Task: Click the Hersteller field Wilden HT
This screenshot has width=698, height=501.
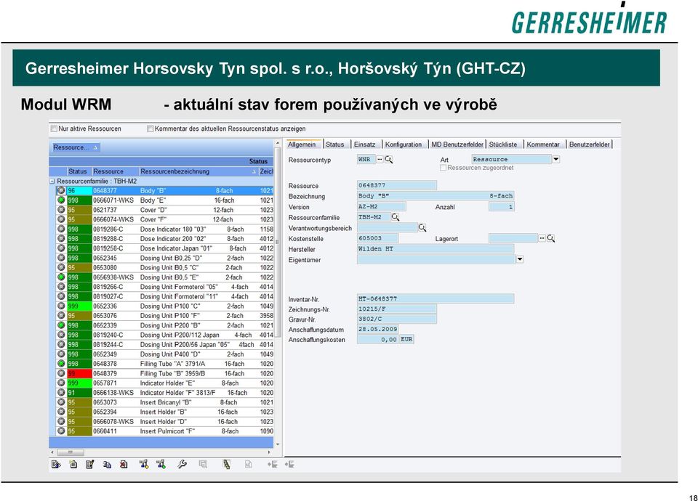Action: coord(436,249)
